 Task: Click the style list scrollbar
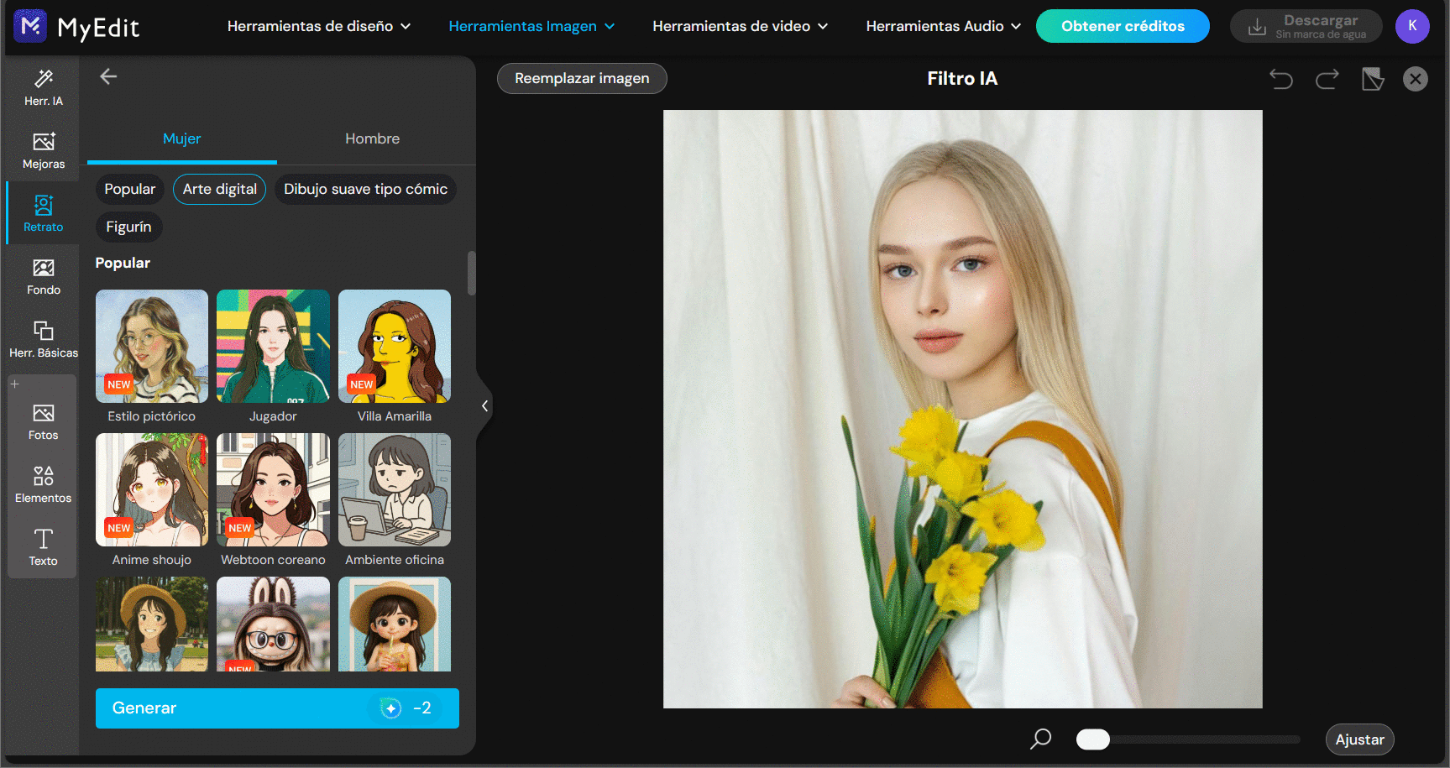click(x=472, y=274)
